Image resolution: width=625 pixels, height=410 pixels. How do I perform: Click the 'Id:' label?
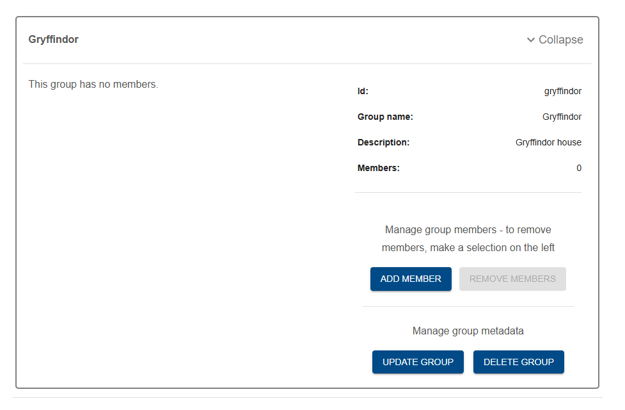tap(363, 91)
